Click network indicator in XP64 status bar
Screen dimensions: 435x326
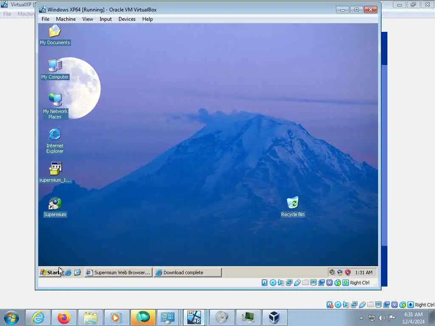tap(289, 282)
